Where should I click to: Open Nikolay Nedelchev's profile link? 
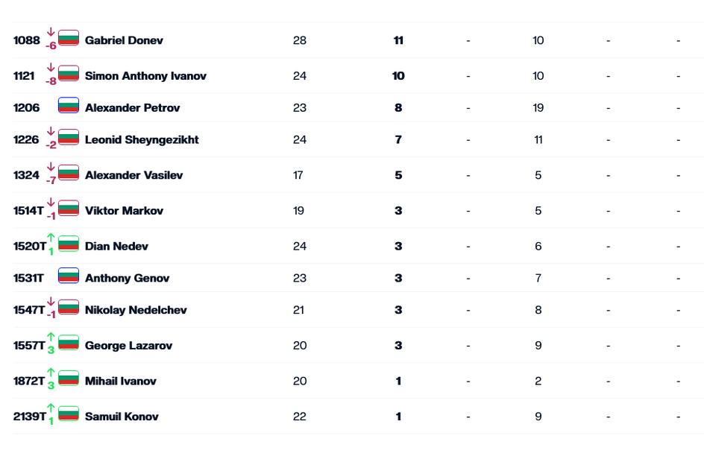[136, 310]
